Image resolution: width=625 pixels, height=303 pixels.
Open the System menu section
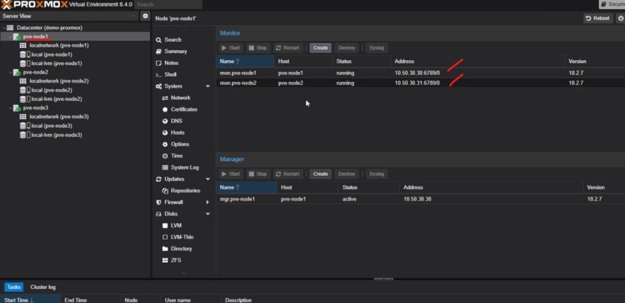pyautogui.click(x=173, y=86)
